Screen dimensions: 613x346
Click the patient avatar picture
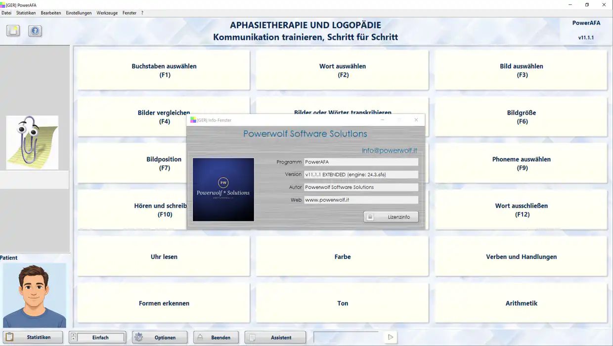[x=35, y=296]
